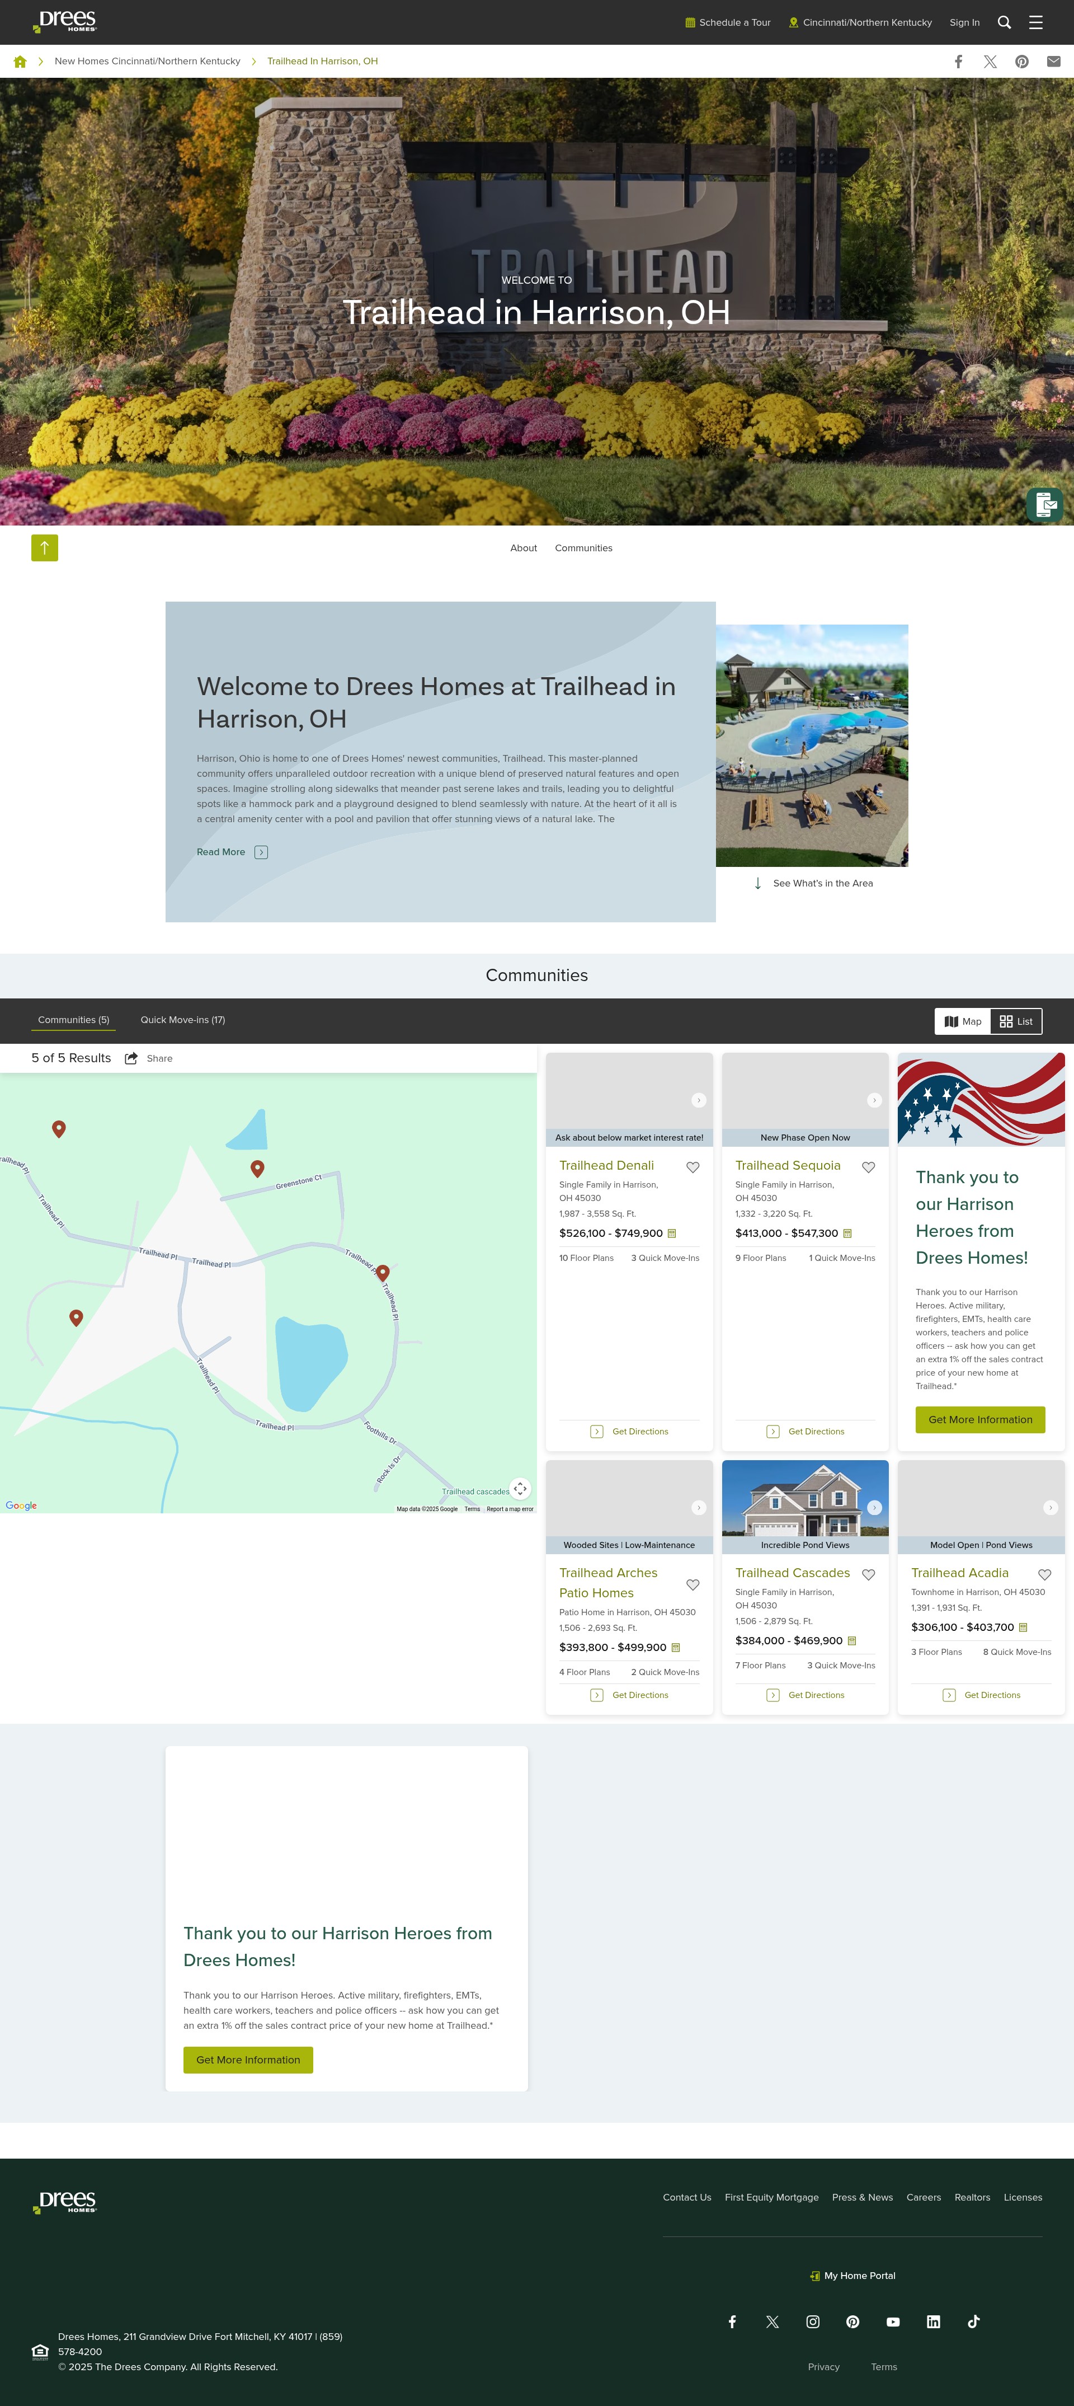This screenshot has width=1074, height=2406.
Task: Click the Share icon next to results count
Action: tap(131, 1058)
